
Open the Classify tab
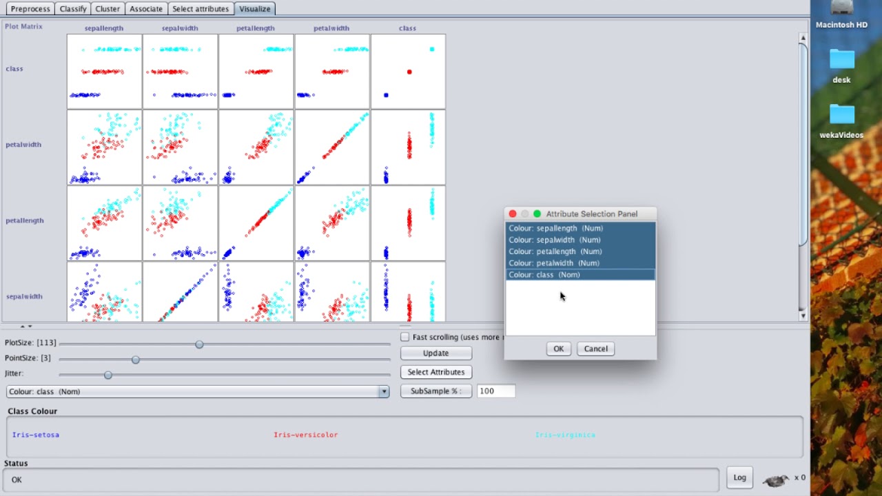(73, 9)
